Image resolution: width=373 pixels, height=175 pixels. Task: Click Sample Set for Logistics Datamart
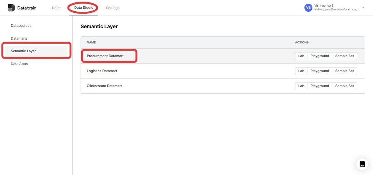(x=344, y=71)
